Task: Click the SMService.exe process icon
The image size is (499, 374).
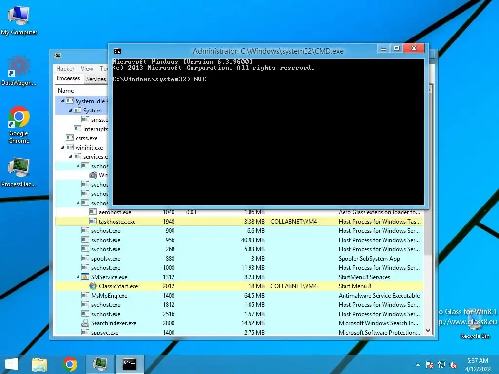Action: pyautogui.click(x=85, y=277)
